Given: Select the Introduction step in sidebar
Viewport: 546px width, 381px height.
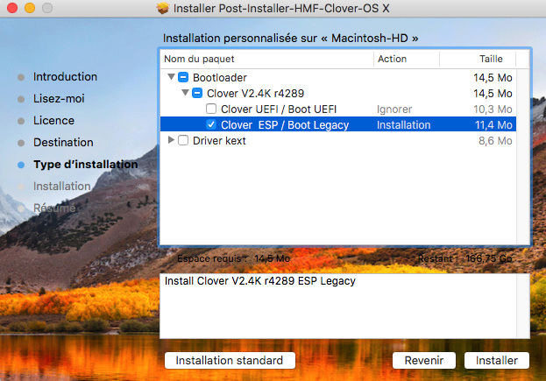Looking at the screenshot, I should point(65,76).
